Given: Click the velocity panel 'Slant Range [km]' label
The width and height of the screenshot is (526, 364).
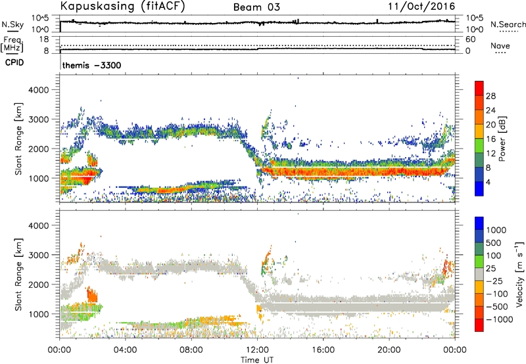Looking at the screenshot, I should tap(19, 274).
